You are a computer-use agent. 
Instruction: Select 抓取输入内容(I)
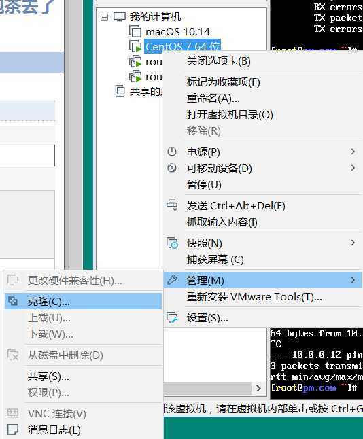tap(222, 222)
